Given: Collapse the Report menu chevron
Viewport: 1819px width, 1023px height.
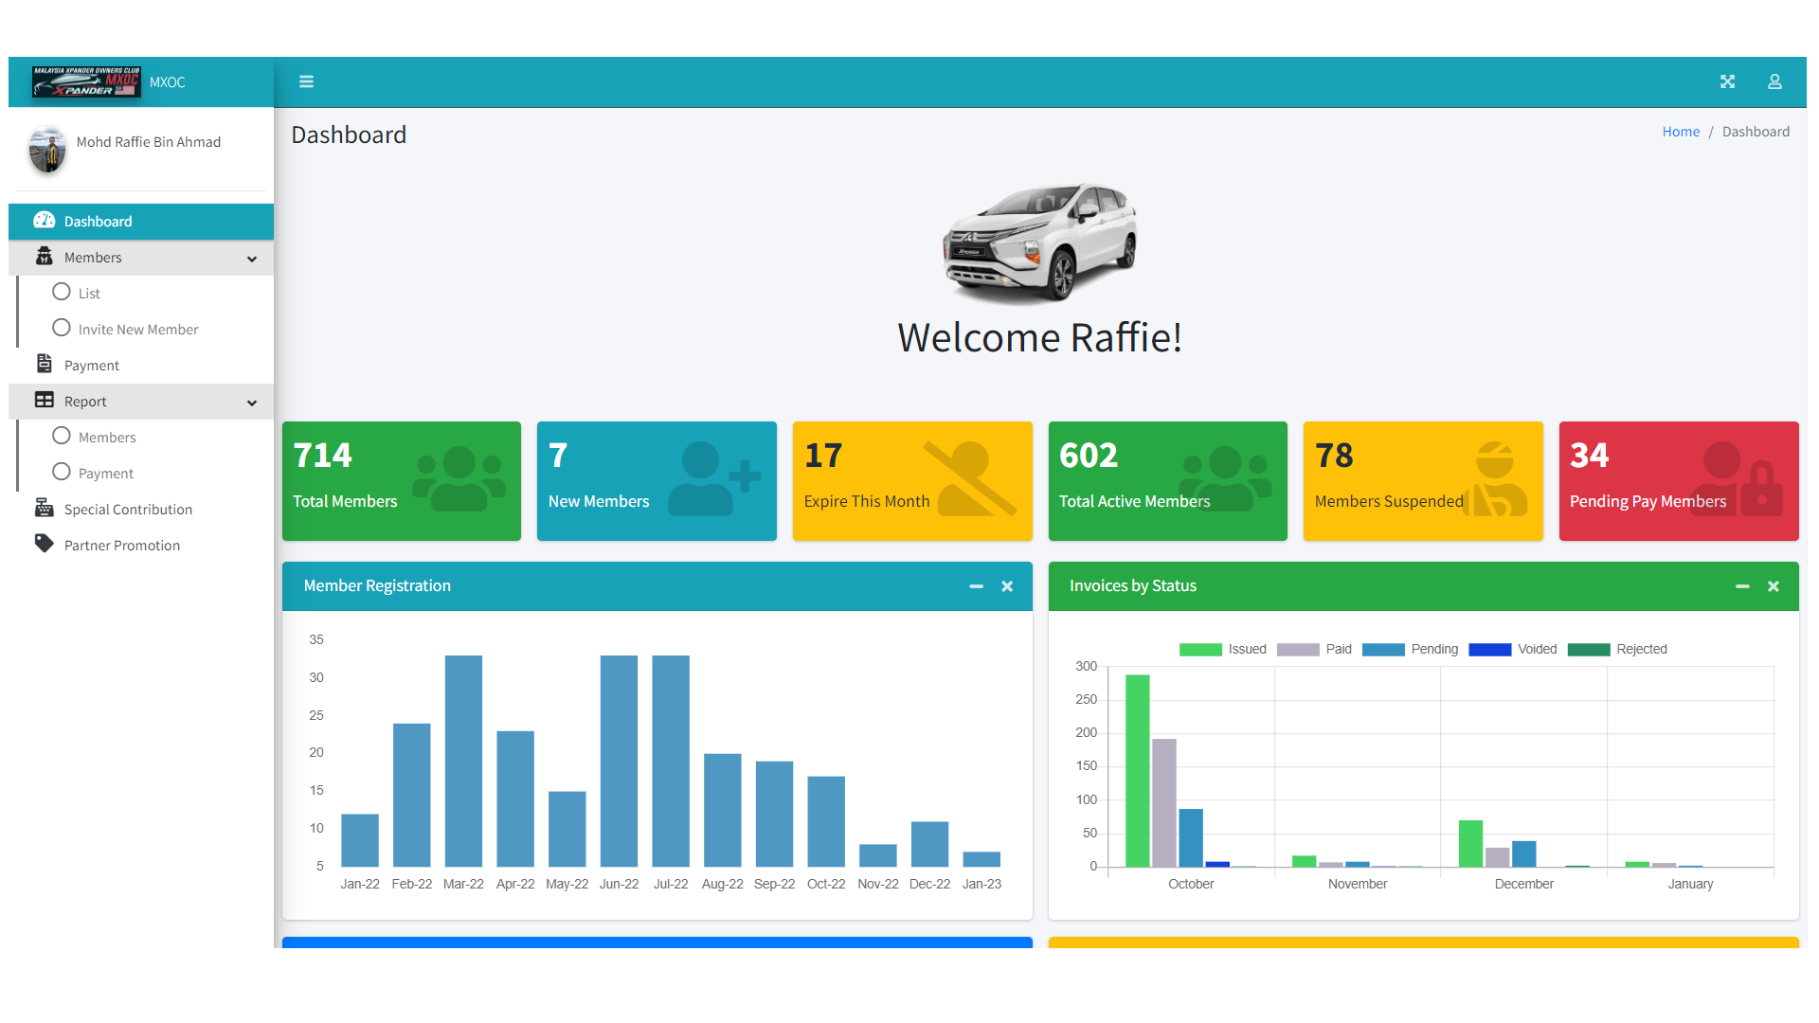Looking at the screenshot, I should (252, 403).
